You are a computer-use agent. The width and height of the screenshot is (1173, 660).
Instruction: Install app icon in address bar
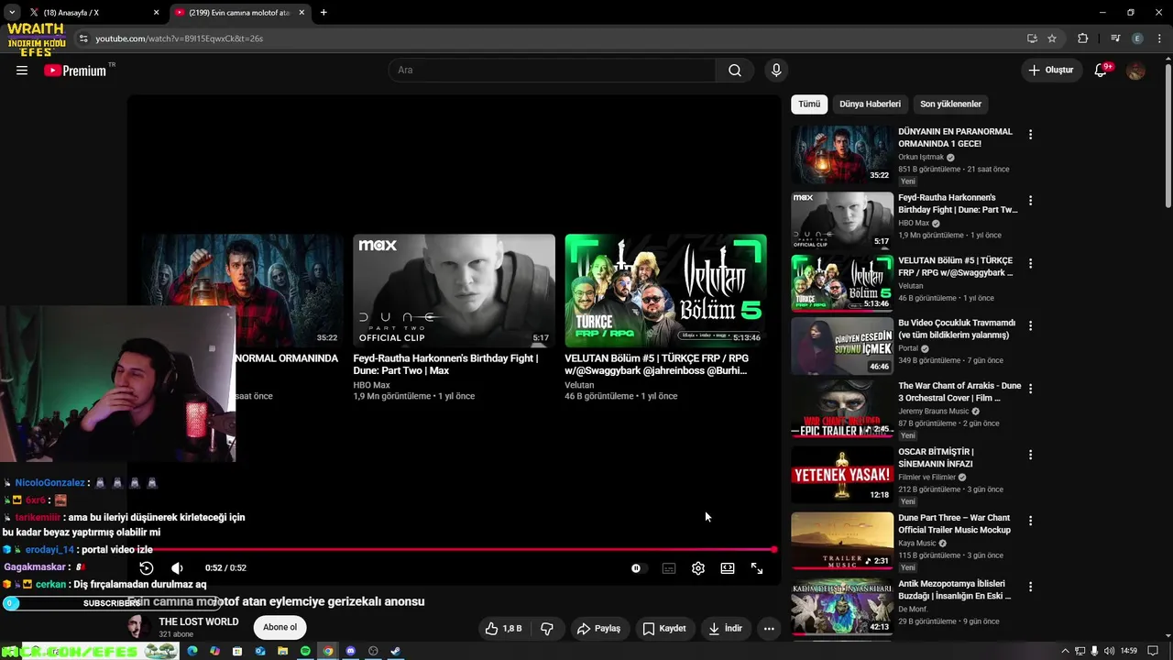(x=1032, y=38)
